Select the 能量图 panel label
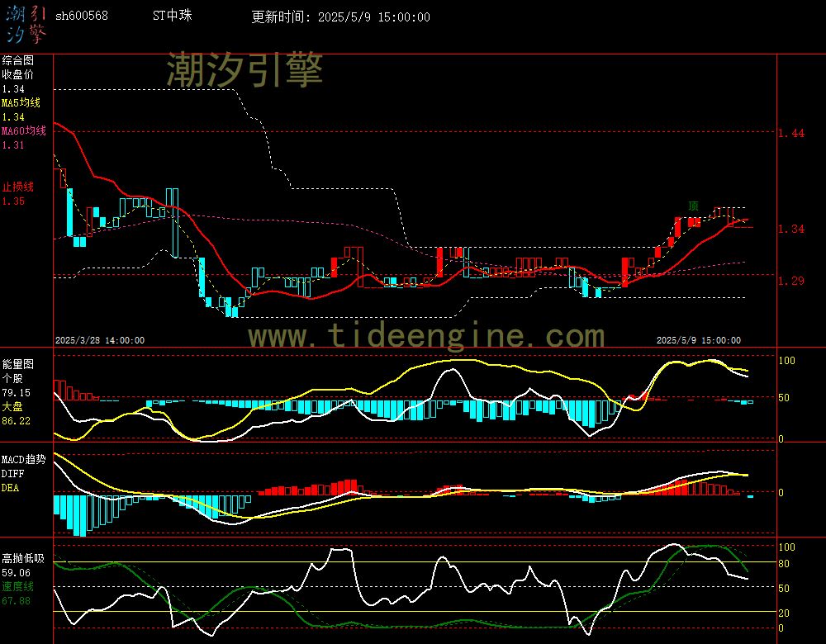 point(18,364)
